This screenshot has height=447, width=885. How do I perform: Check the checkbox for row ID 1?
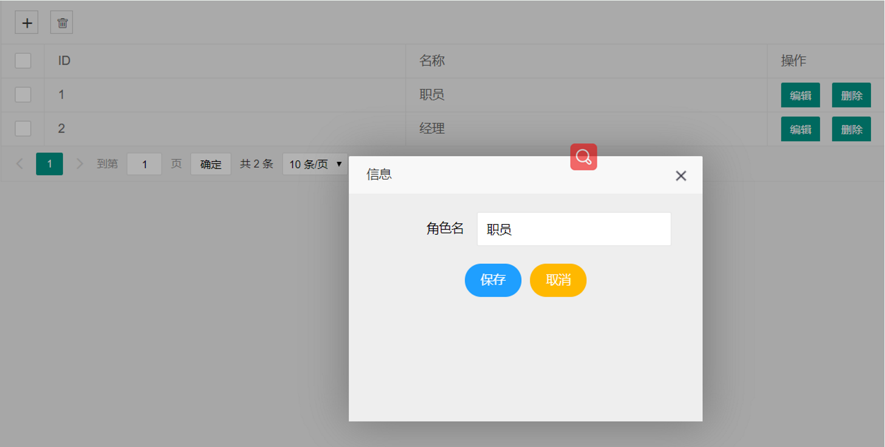pyautogui.click(x=22, y=94)
